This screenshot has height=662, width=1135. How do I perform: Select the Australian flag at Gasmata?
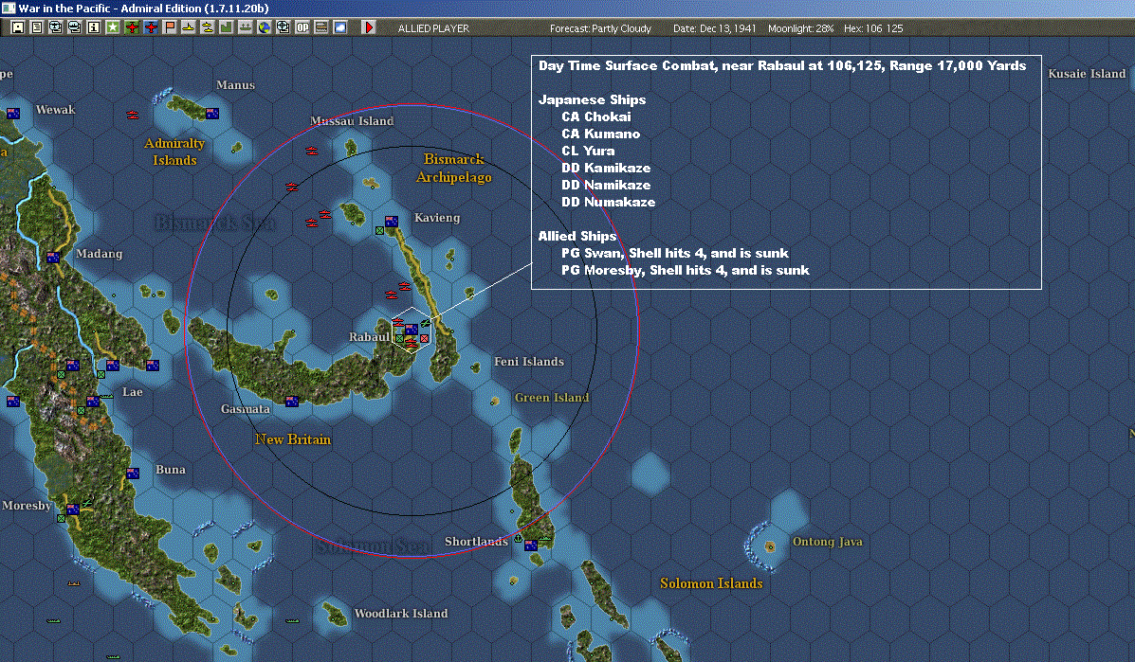(x=292, y=402)
